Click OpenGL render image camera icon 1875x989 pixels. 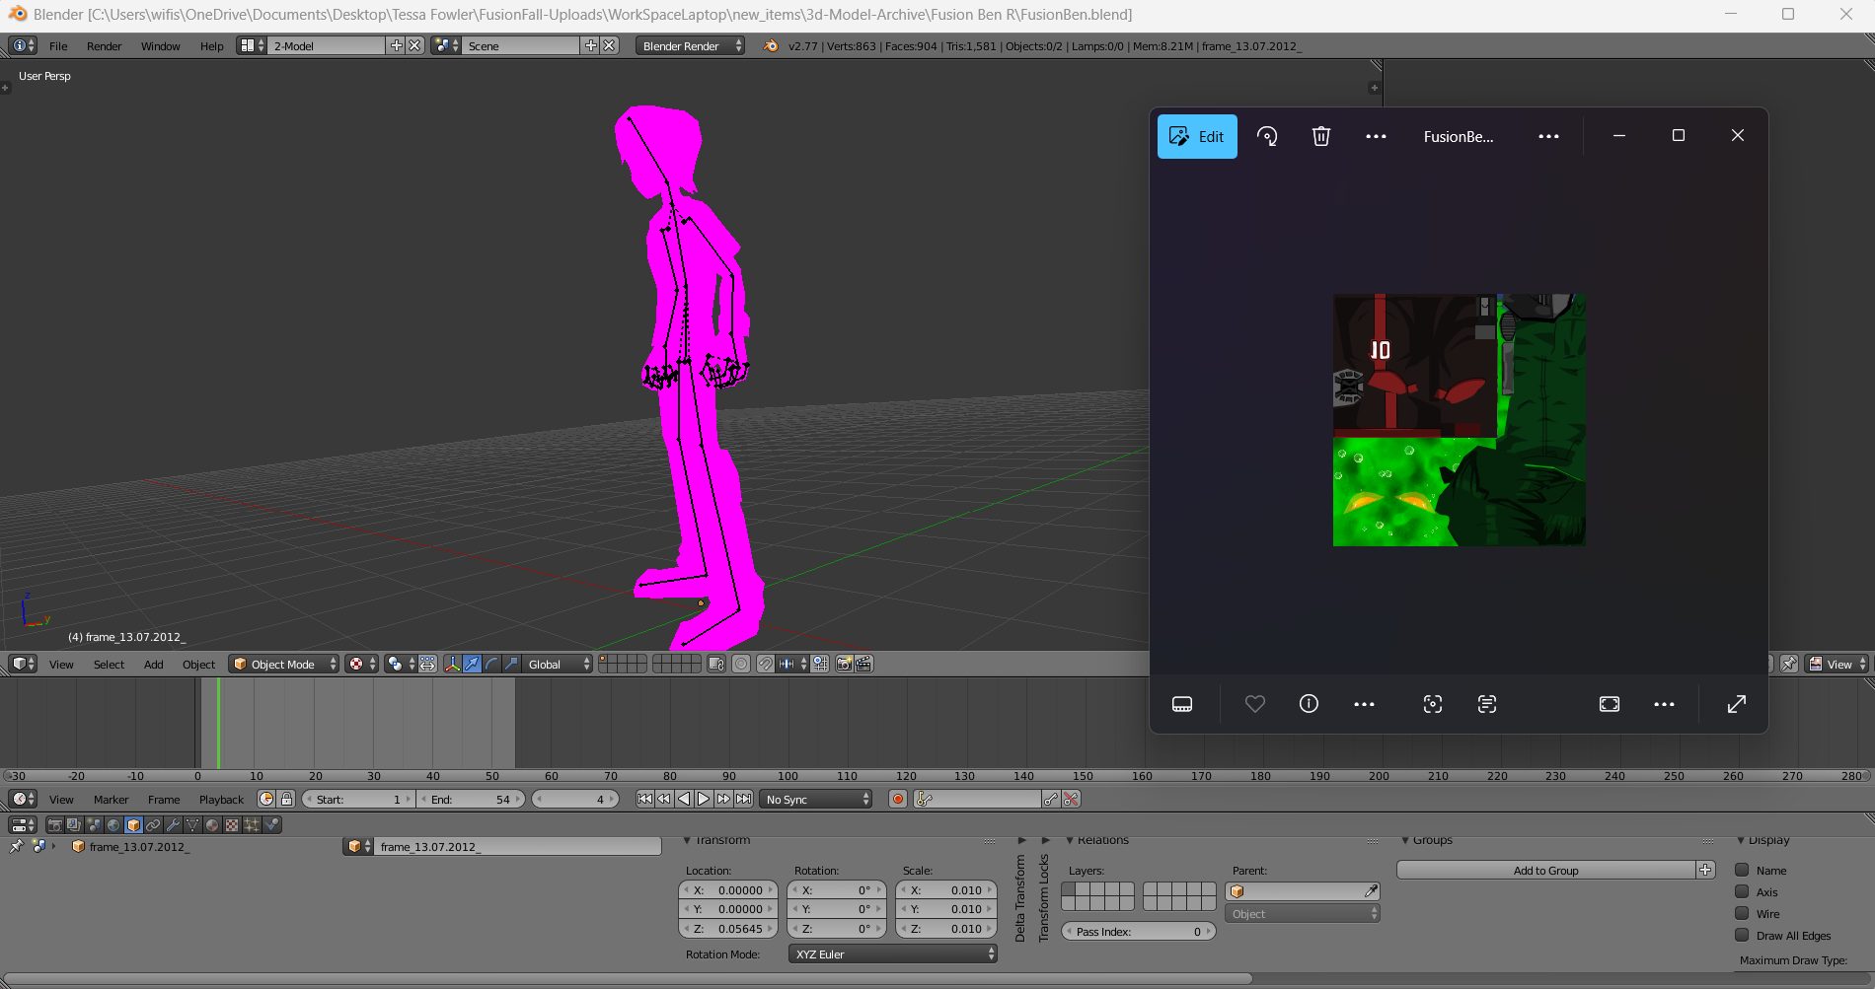click(844, 664)
